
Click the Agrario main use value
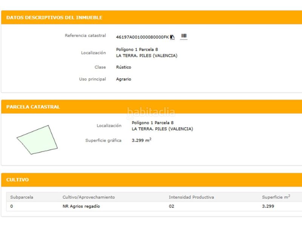click(x=123, y=79)
